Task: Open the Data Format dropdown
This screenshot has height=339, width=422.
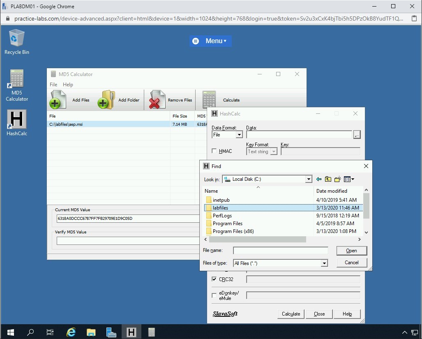Action: point(239,135)
